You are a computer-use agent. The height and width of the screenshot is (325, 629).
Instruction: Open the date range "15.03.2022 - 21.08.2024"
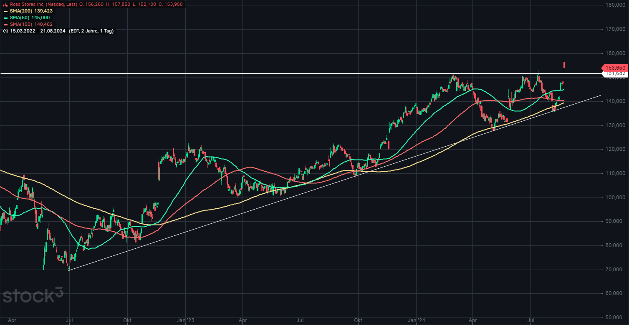click(x=37, y=31)
